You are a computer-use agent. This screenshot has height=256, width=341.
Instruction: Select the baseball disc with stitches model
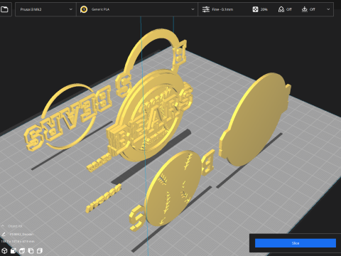click(174, 188)
